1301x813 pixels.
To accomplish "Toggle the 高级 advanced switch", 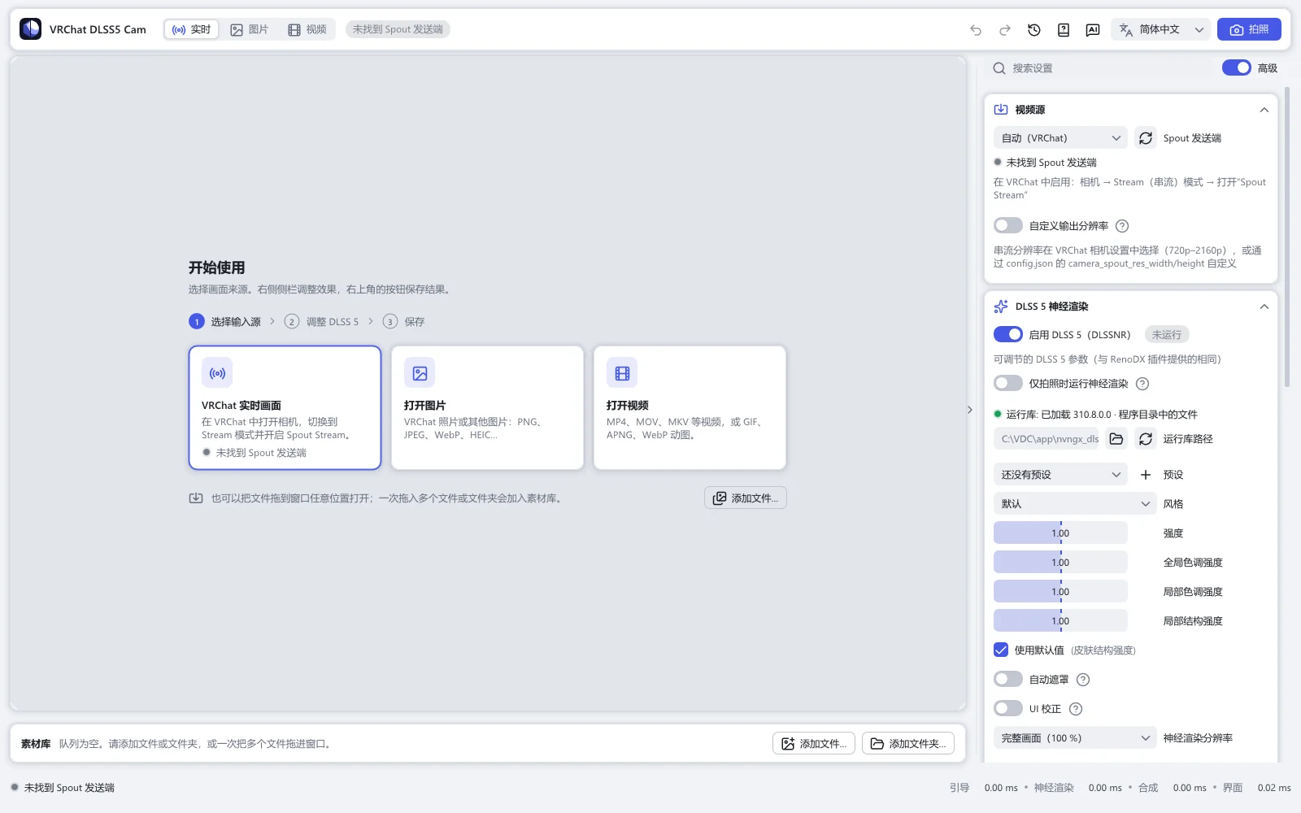I will click(1237, 67).
